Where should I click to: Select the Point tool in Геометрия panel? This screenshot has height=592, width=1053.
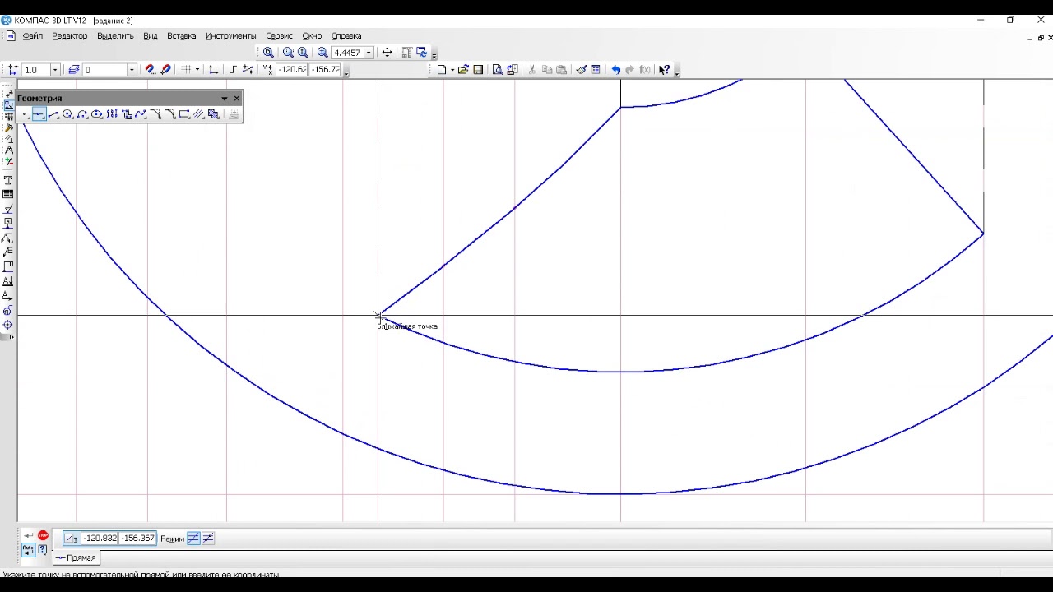pyautogui.click(x=25, y=114)
